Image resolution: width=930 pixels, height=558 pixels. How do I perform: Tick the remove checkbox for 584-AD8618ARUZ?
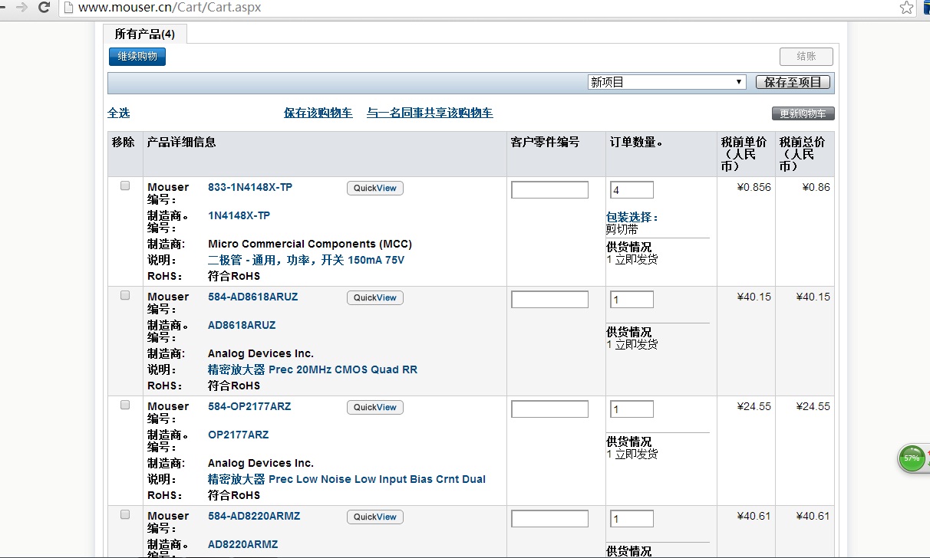(125, 295)
